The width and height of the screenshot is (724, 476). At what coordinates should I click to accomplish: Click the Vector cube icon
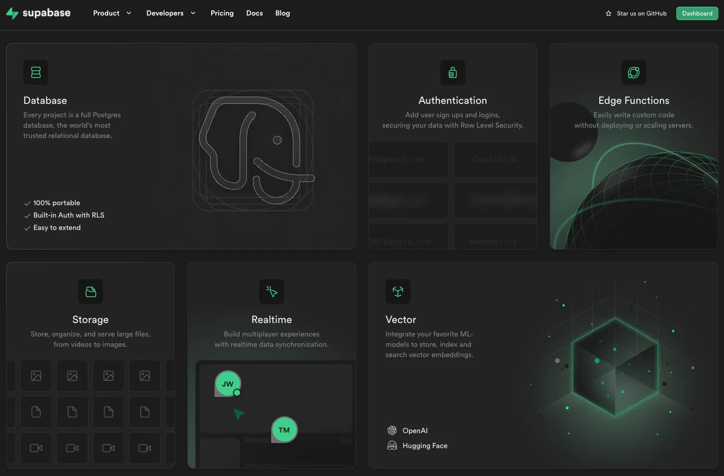click(x=398, y=291)
